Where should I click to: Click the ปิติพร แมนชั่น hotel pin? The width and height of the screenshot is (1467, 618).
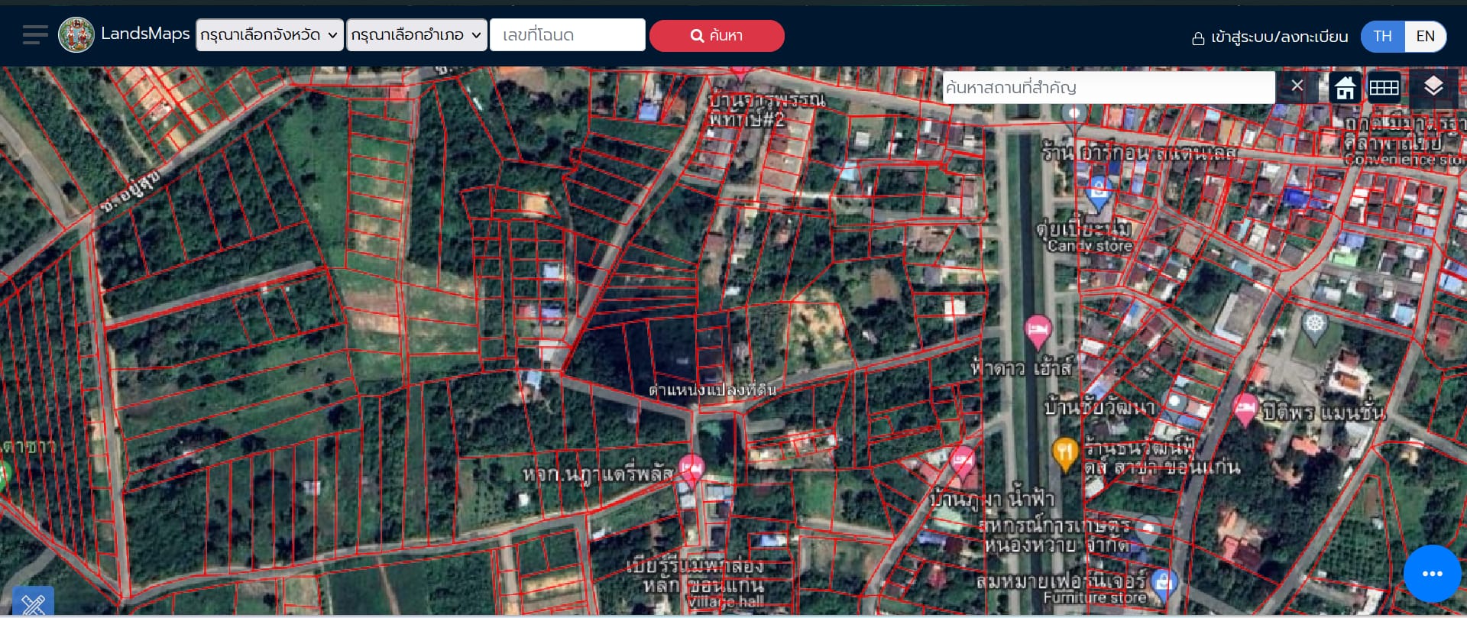coord(1245,409)
